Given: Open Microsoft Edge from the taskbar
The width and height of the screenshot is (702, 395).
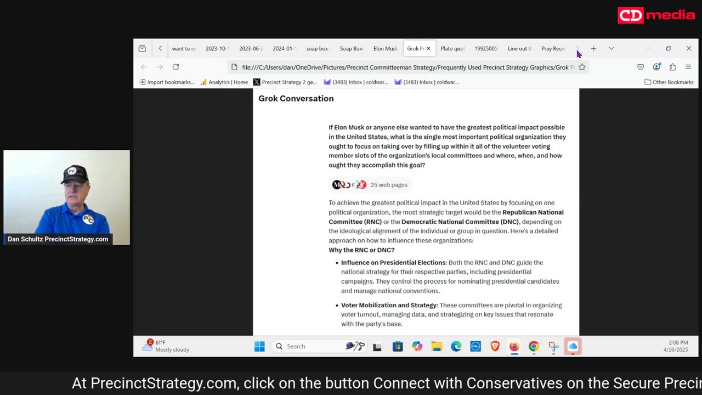Looking at the screenshot, I should point(456,347).
